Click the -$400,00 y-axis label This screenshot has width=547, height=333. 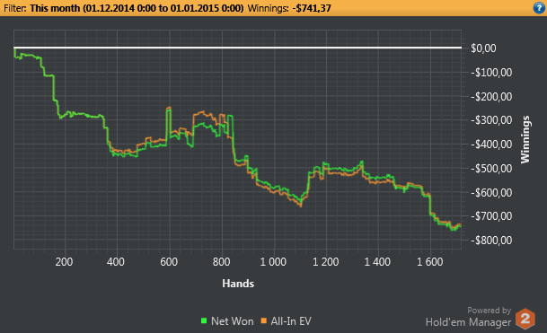pos(491,145)
